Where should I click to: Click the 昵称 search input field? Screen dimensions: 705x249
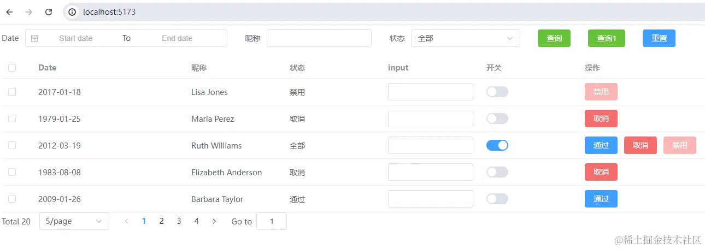(319, 38)
